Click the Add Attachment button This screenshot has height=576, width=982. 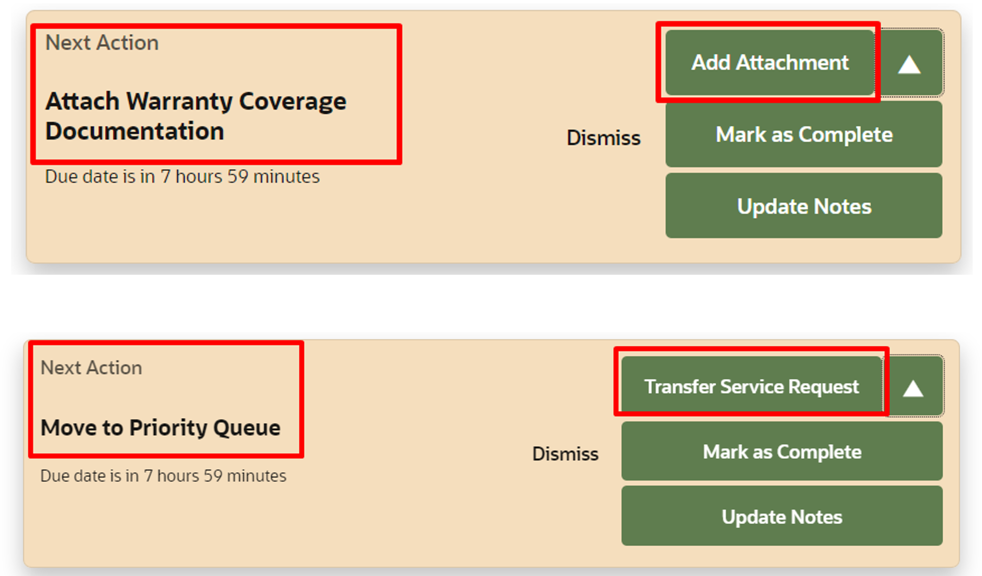point(769,63)
